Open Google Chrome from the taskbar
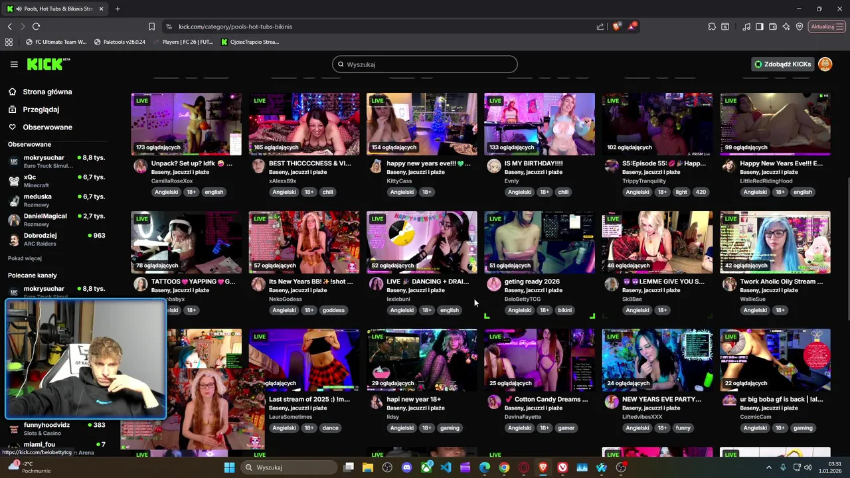Image resolution: width=850 pixels, height=478 pixels. (x=504, y=467)
